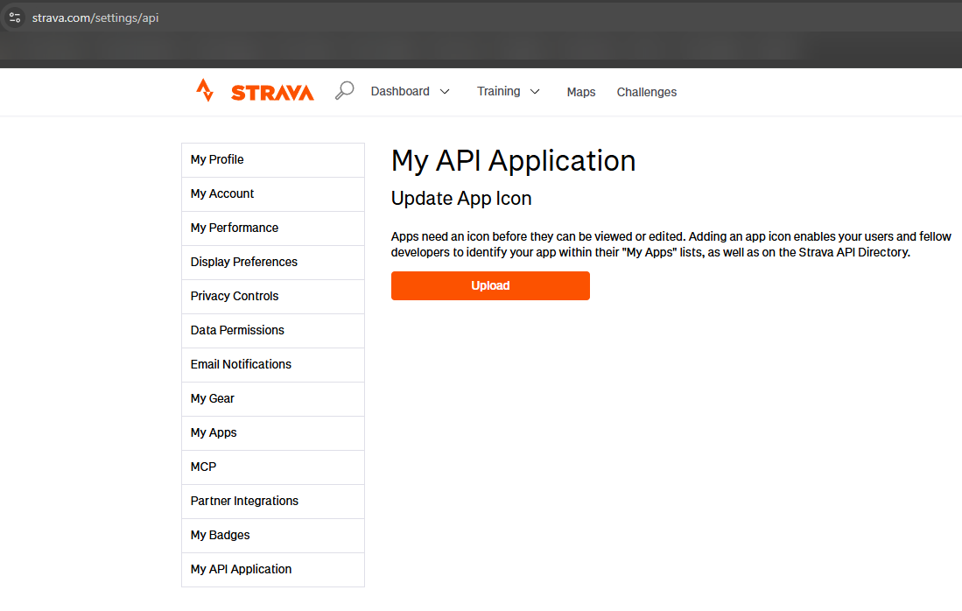Image resolution: width=962 pixels, height=611 pixels.
Task: Open Email Notifications settings
Action: click(273, 365)
